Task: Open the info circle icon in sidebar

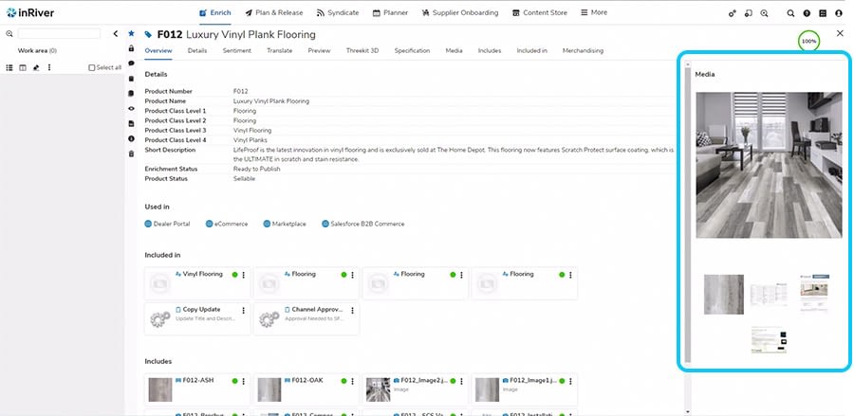Action: pyautogui.click(x=131, y=138)
